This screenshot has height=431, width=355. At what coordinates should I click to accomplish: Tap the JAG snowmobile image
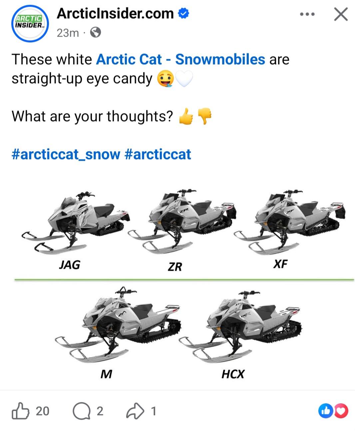76,221
